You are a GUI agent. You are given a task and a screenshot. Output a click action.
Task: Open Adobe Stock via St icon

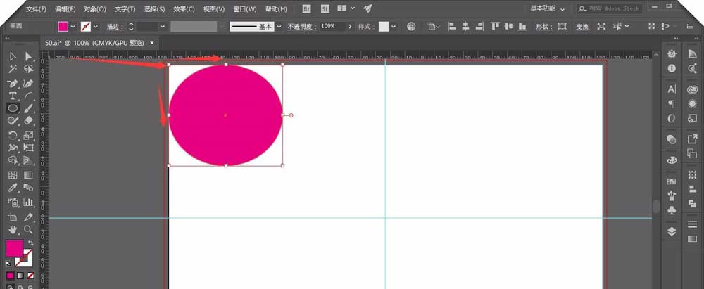point(325,8)
